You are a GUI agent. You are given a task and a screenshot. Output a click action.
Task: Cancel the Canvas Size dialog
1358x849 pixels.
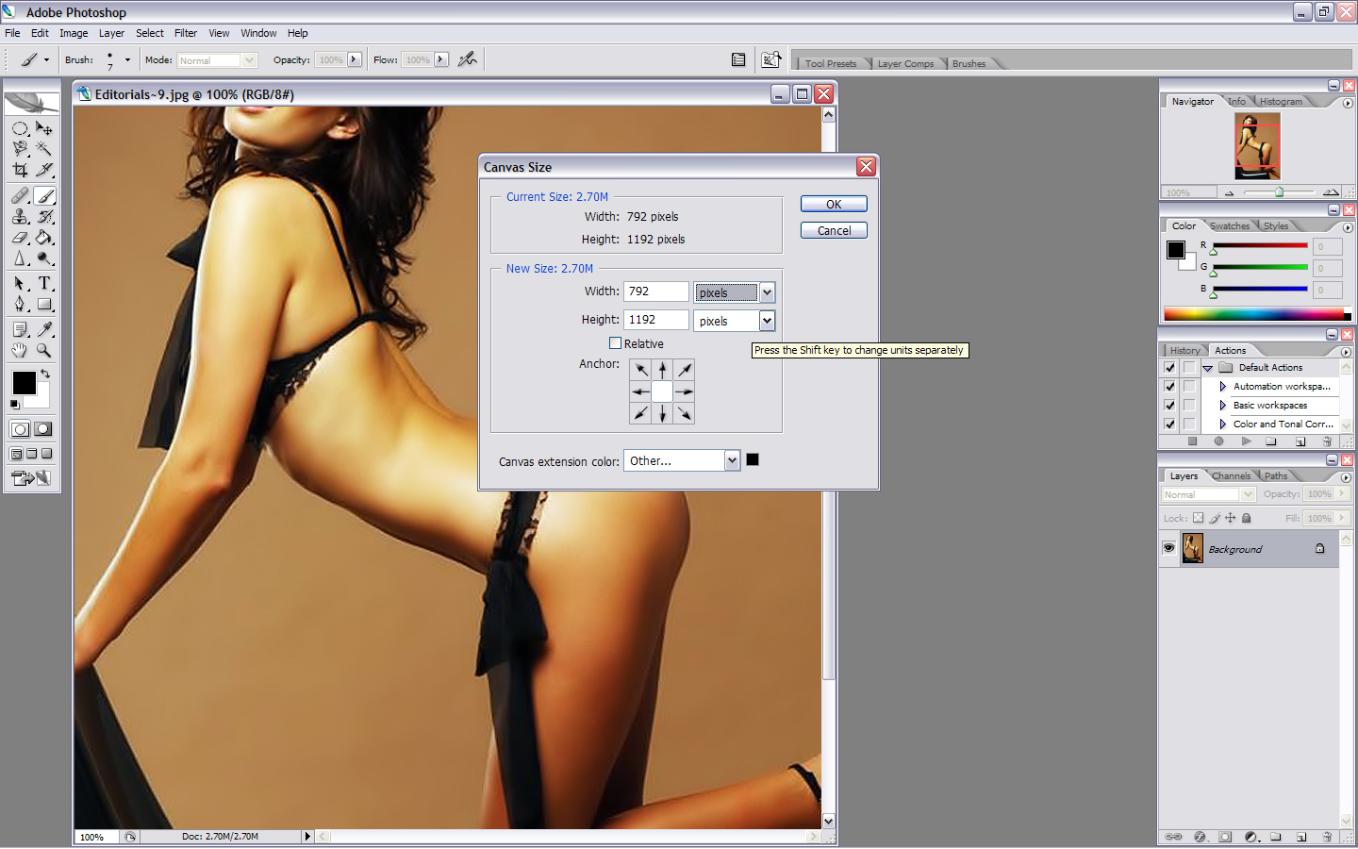point(834,231)
